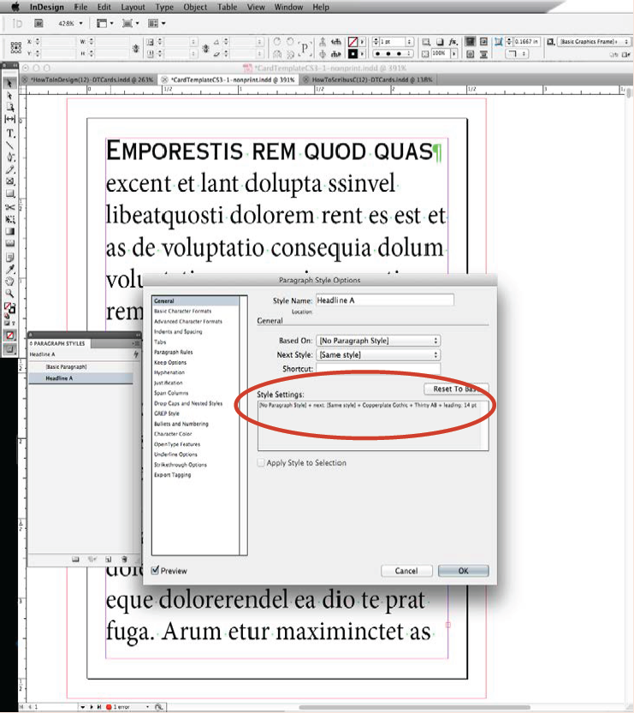634x713 pixels.
Task: Open the Basic Graphics Frame style dropdown
Action: click(594, 41)
